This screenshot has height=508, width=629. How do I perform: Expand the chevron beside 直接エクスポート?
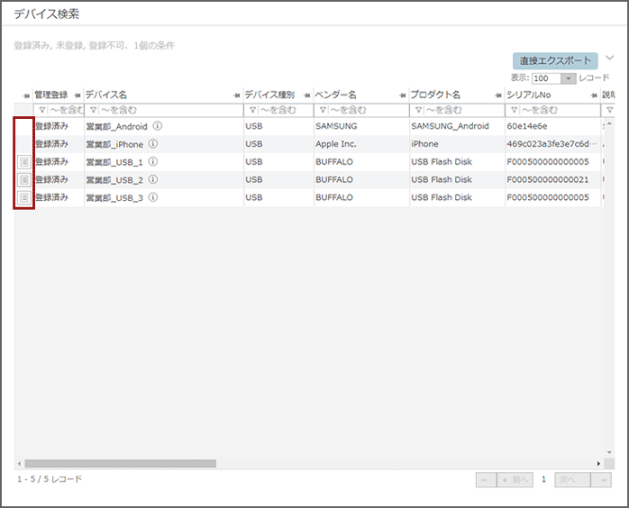[x=609, y=59]
